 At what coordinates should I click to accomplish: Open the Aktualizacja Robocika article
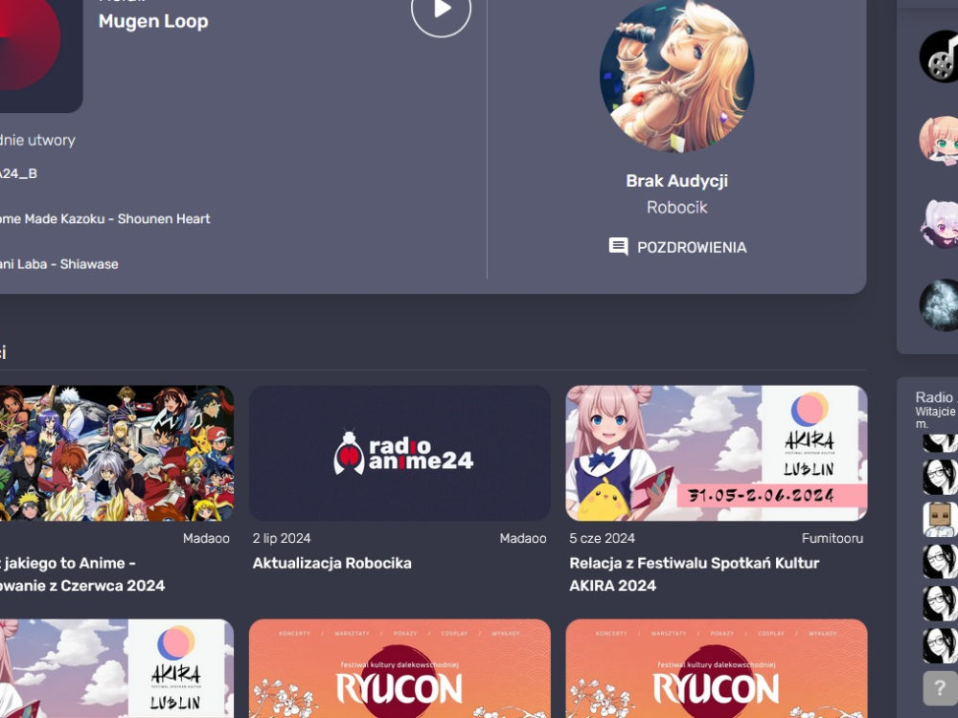[x=331, y=563]
